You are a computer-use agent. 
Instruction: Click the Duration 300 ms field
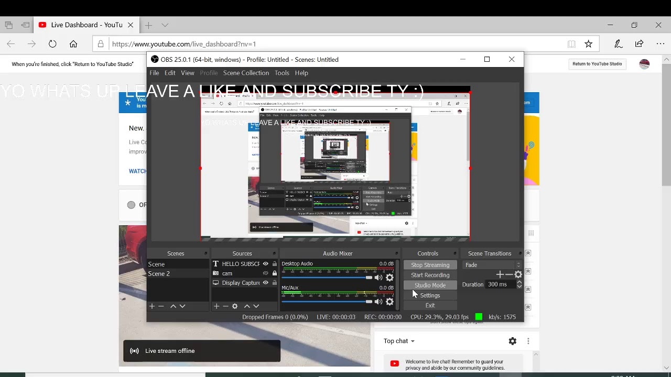pyautogui.click(x=501, y=284)
